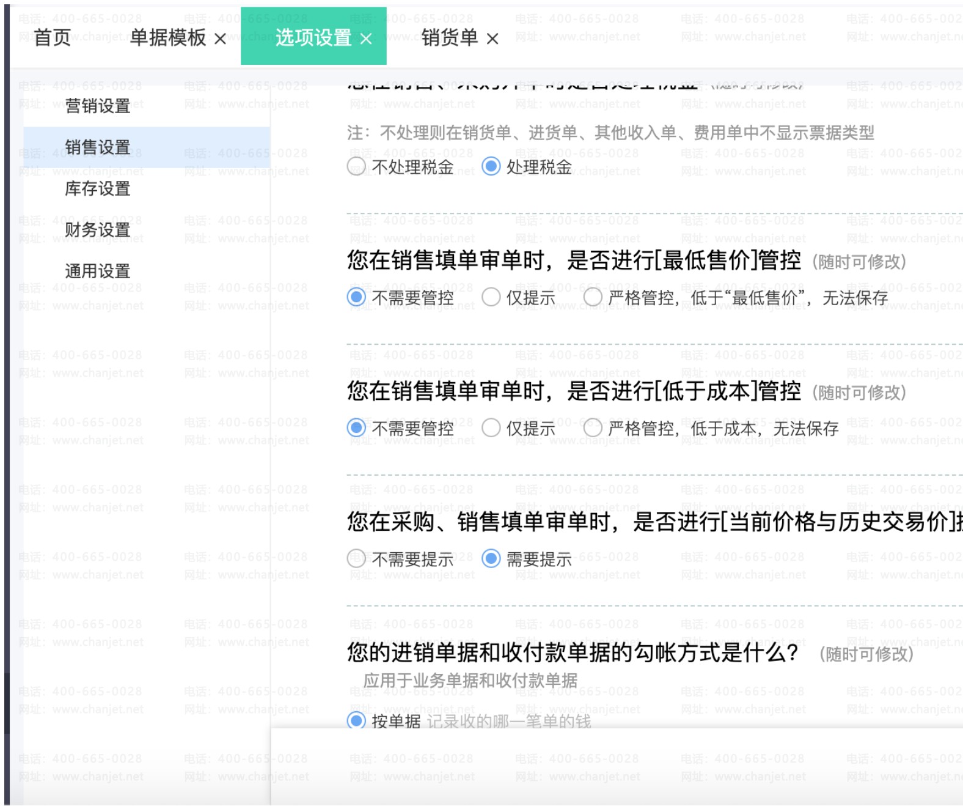The image size is (963, 806).
Task: Select 按单据 reconciliation method
Action: [356, 720]
